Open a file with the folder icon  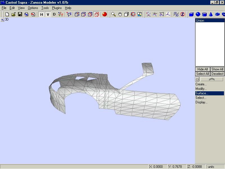(13, 14)
